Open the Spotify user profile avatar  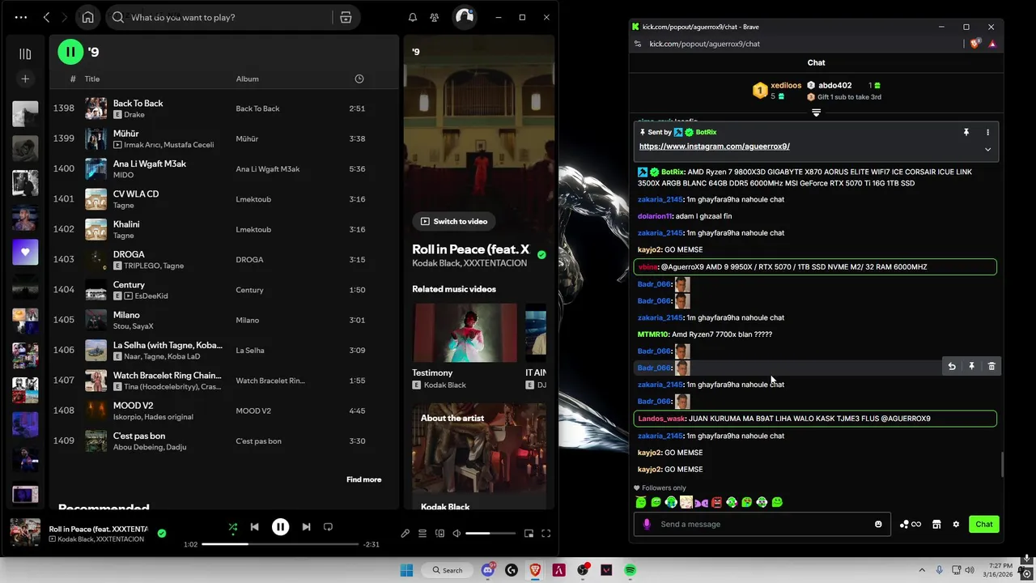tap(464, 17)
